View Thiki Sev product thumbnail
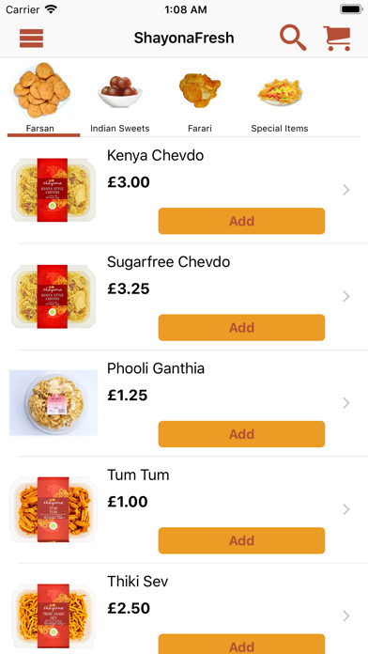 click(x=53, y=615)
